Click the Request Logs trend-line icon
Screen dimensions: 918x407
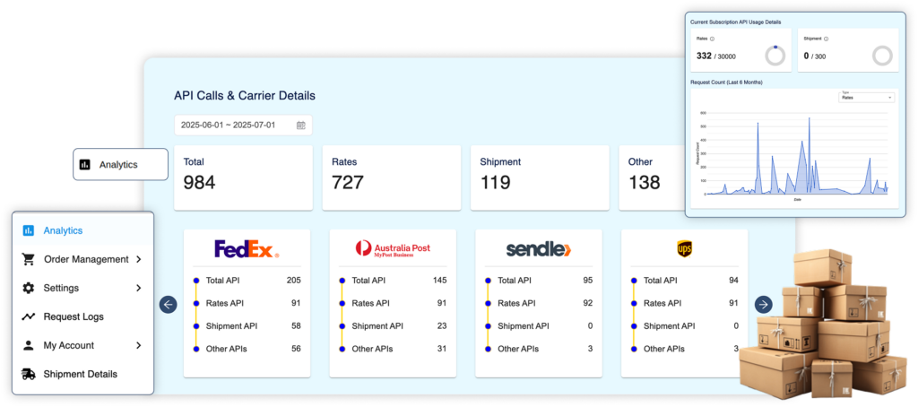pos(28,316)
